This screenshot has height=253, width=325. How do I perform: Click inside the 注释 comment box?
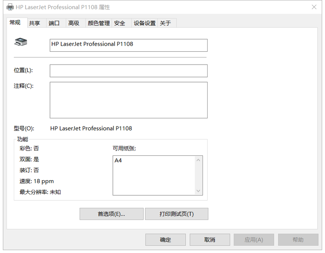point(128,100)
